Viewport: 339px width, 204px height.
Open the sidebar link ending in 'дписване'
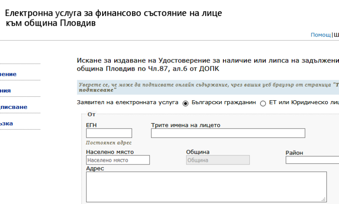click(x=13, y=107)
